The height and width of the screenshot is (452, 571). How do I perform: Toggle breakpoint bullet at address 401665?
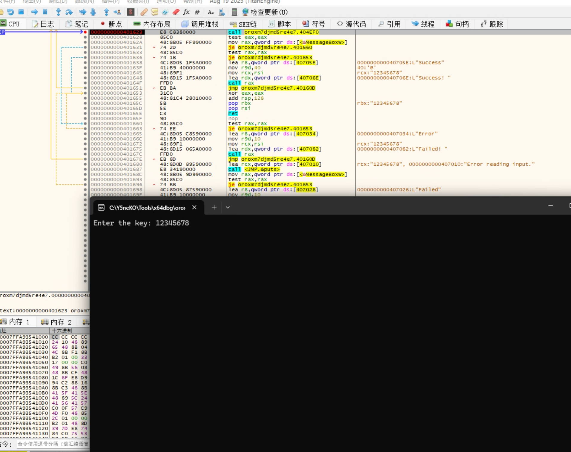[x=85, y=134]
